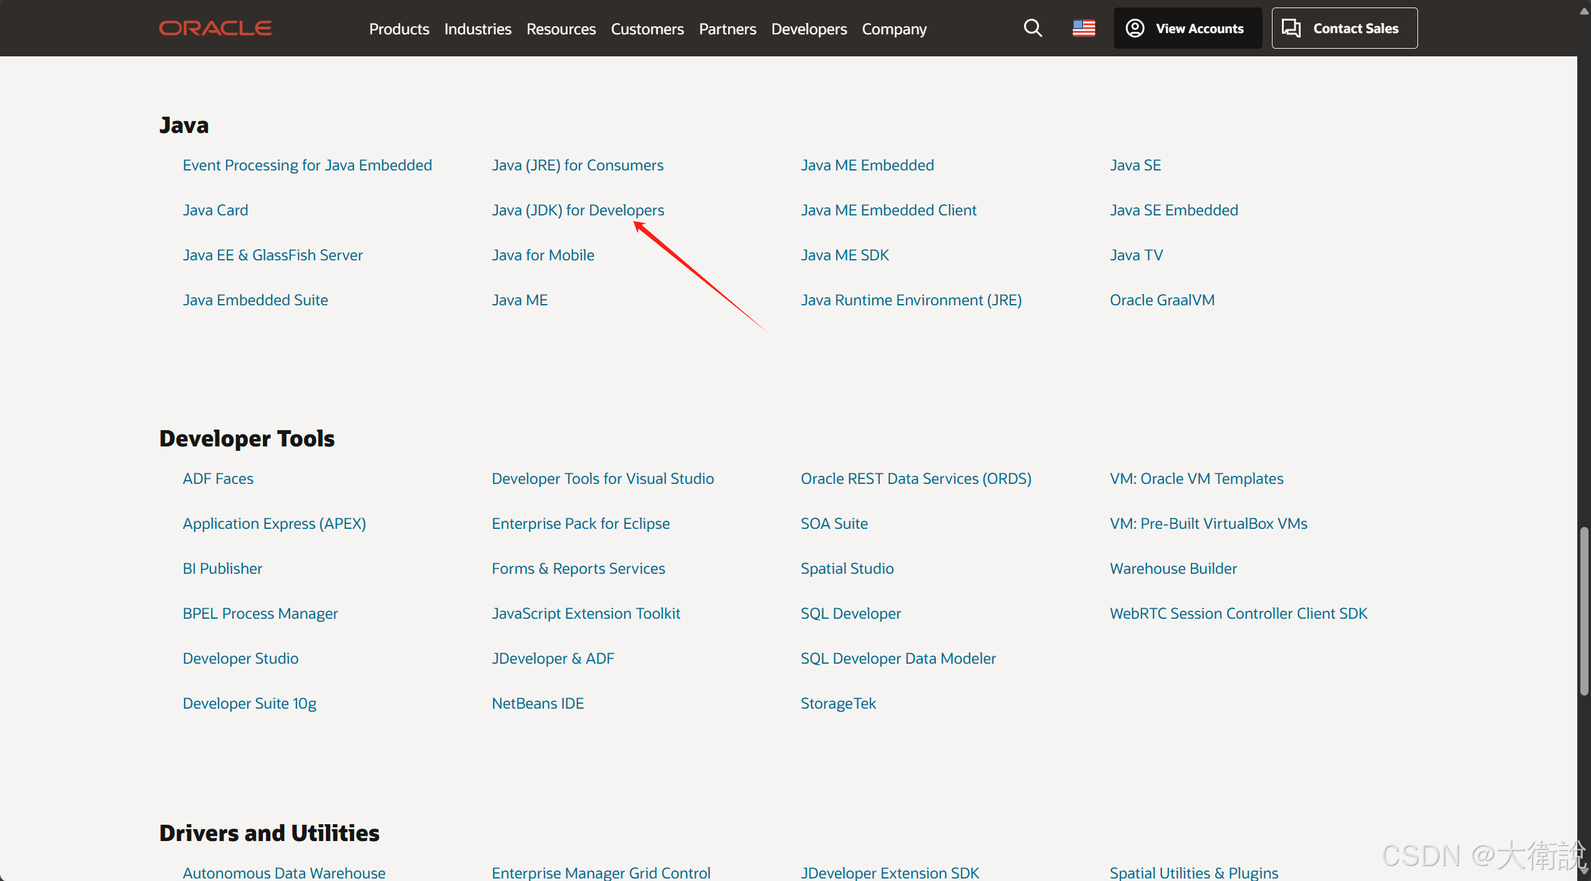The width and height of the screenshot is (1591, 881).
Task: Open the Oracle GraalVM link
Action: click(1161, 300)
